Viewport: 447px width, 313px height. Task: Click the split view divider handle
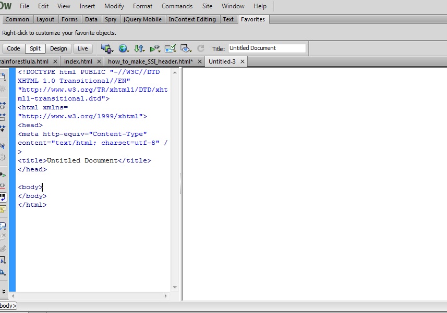pyautogui.click(x=181, y=184)
